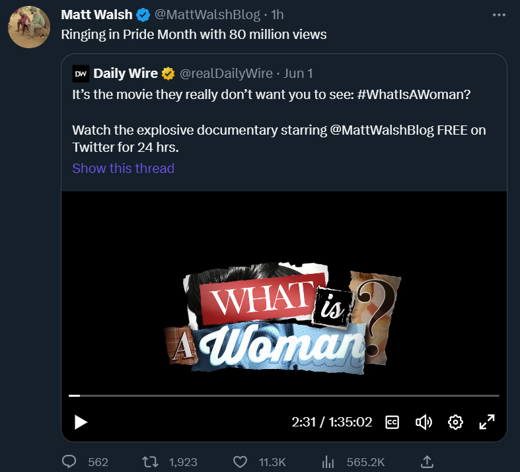This screenshot has width=520, height=472.
Task: Enter fullscreen video mode
Action: (x=487, y=422)
